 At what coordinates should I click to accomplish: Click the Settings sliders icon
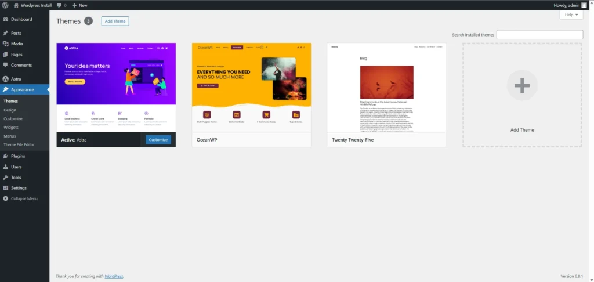[x=5, y=188]
